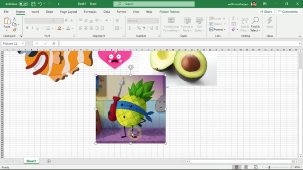Click the Comma Style icon
The image size is (303, 170).
(x=144, y=28)
